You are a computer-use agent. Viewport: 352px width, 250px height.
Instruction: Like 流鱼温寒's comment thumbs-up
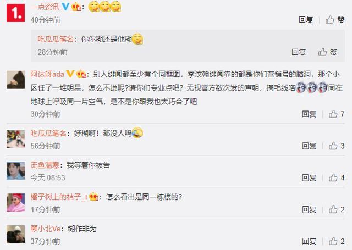tap(337, 178)
